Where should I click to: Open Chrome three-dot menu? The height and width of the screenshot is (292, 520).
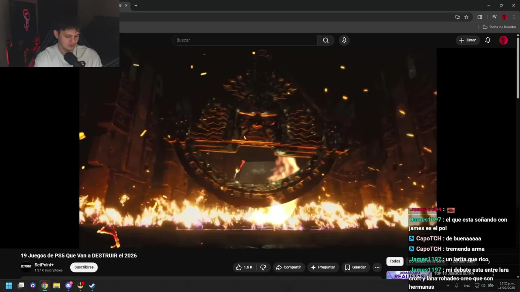click(x=514, y=17)
